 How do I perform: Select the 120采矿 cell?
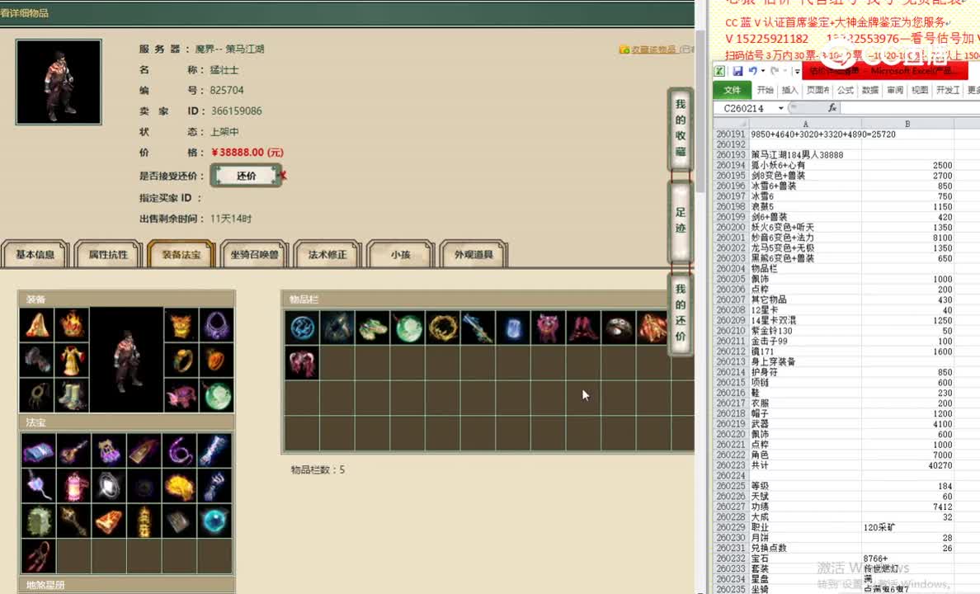tap(907, 527)
